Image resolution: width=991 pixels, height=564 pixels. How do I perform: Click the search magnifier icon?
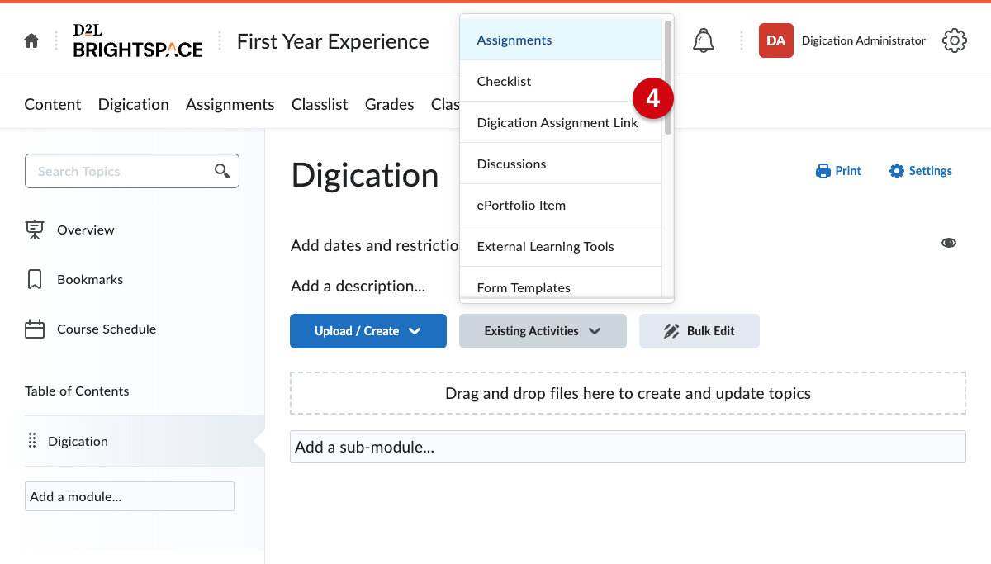click(222, 171)
